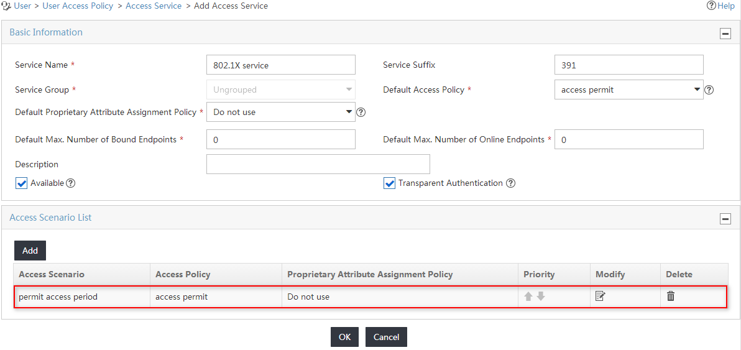Show help for Proprietary Attribute Assignment Policy
Screen dimensions: 741x350
(361, 113)
